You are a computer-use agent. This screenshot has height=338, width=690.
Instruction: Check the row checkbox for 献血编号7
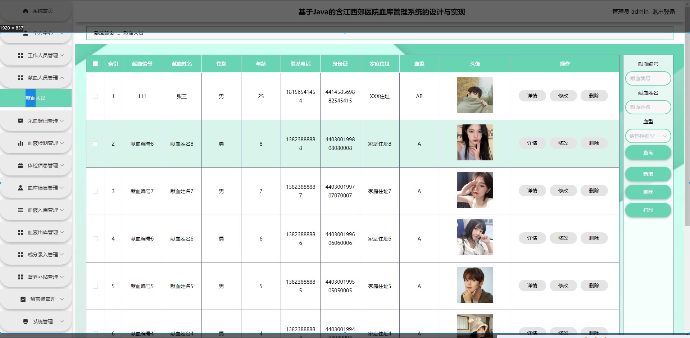point(95,191)
